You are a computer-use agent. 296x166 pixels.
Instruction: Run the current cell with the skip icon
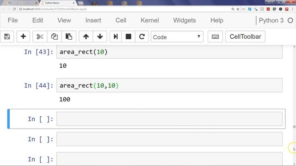click(116, 36)
